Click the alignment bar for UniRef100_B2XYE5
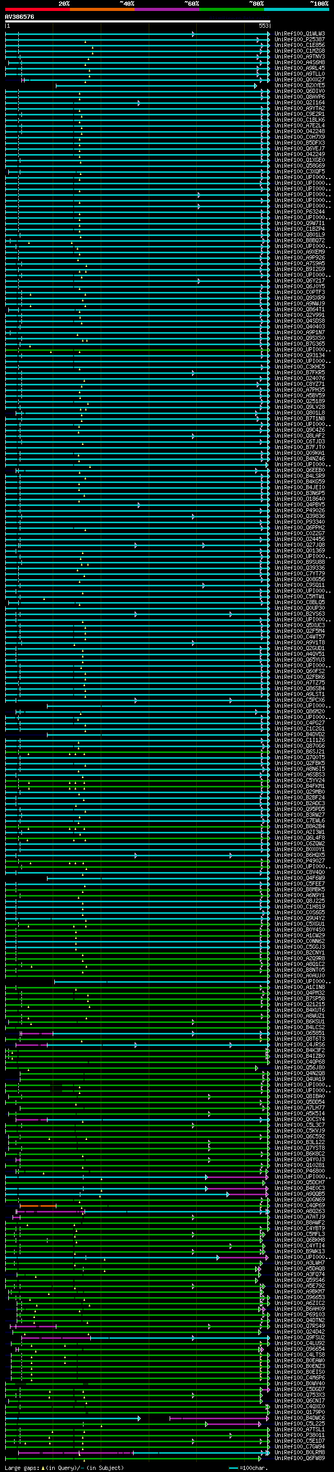This screenshot has width=334, height=1472. (x=154, y=86)
